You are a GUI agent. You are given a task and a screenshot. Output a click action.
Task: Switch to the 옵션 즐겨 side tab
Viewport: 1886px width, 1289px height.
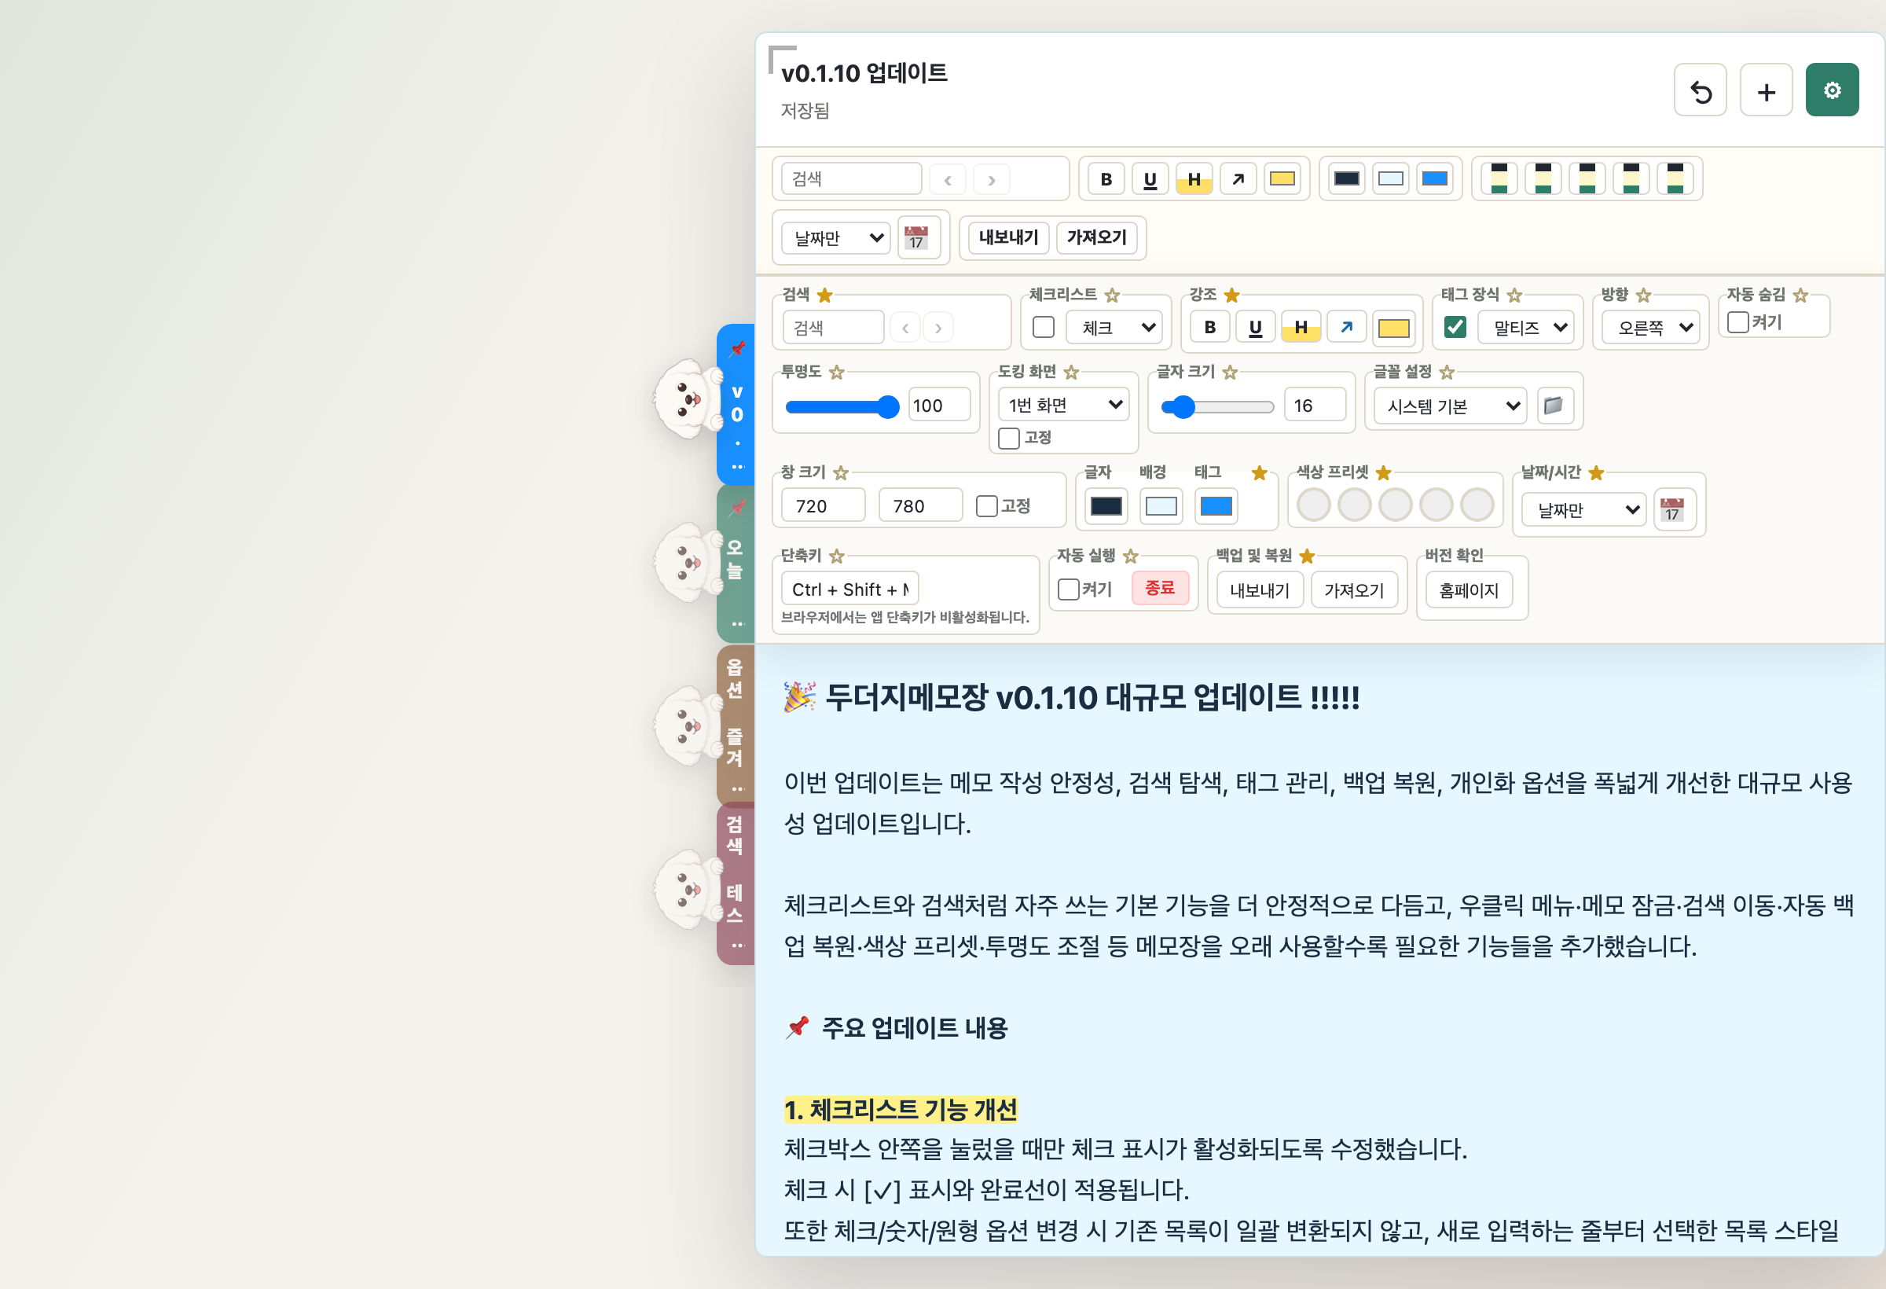click(x=736, y=724)
